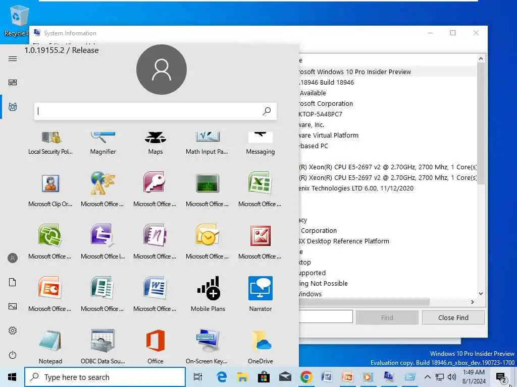The height and width of the screenshot is (387, 517).
Task: Select the '18946 Build 18946' row
Action: tap(387, 82)
